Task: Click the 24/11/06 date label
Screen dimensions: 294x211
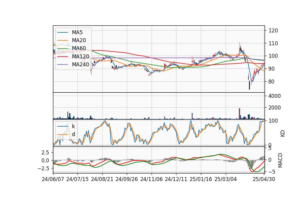Action: (152, 179)
